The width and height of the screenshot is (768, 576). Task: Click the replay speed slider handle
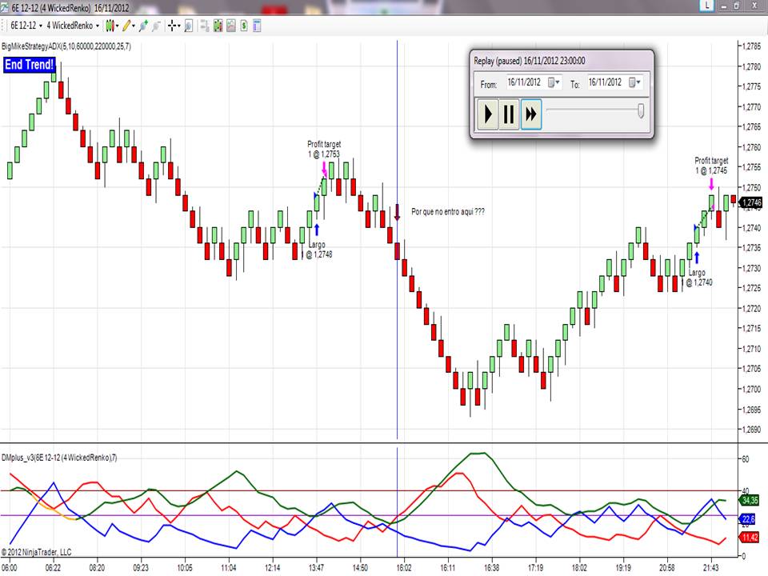[x=641, y=111]
